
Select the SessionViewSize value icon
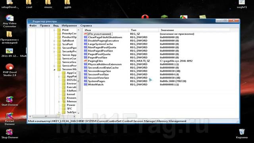86,78
